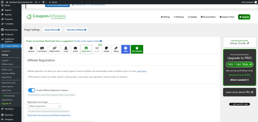This screenshot has width=258, height=122.
Task: Switch to the Debug tab
Action: [116, 49]
